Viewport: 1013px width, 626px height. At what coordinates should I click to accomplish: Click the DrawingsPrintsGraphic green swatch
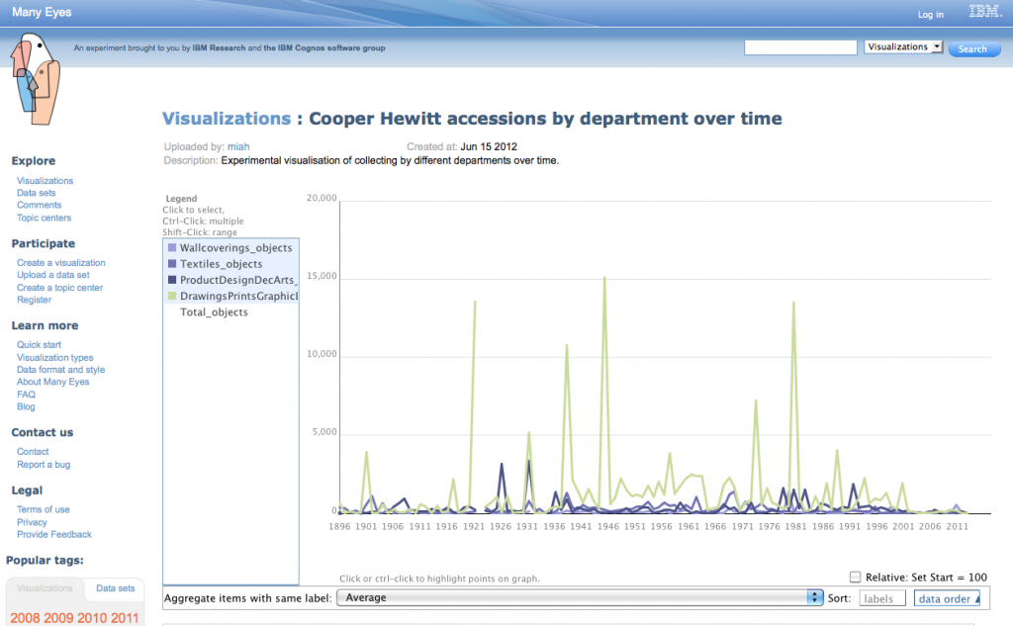click(172, 296)
